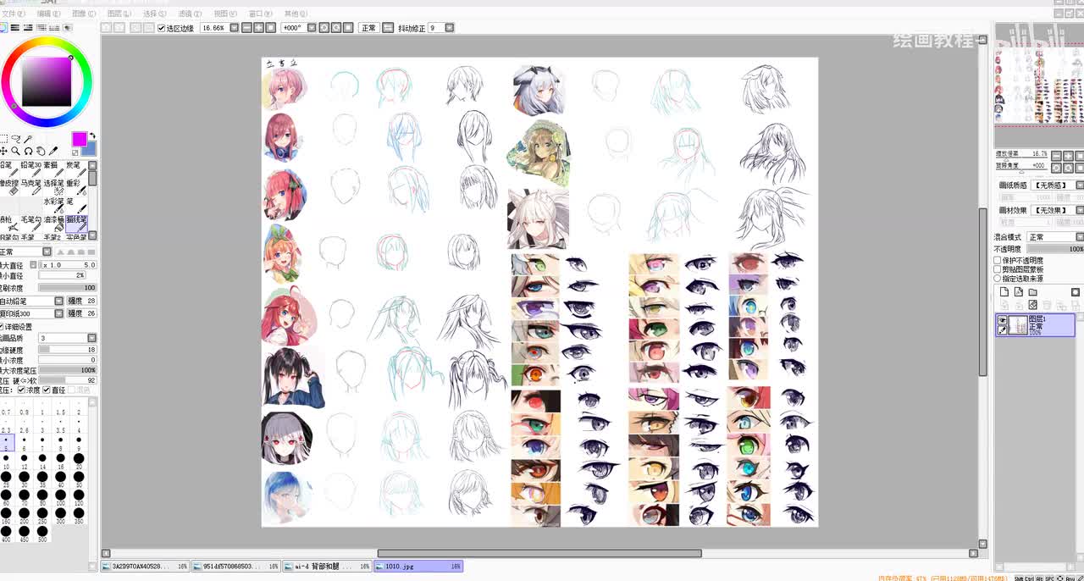Enable 剪贴图层蒙板 checkbox
This screenshot has height=581, width=1084.
pyautogui.click(x=998, y=269)
